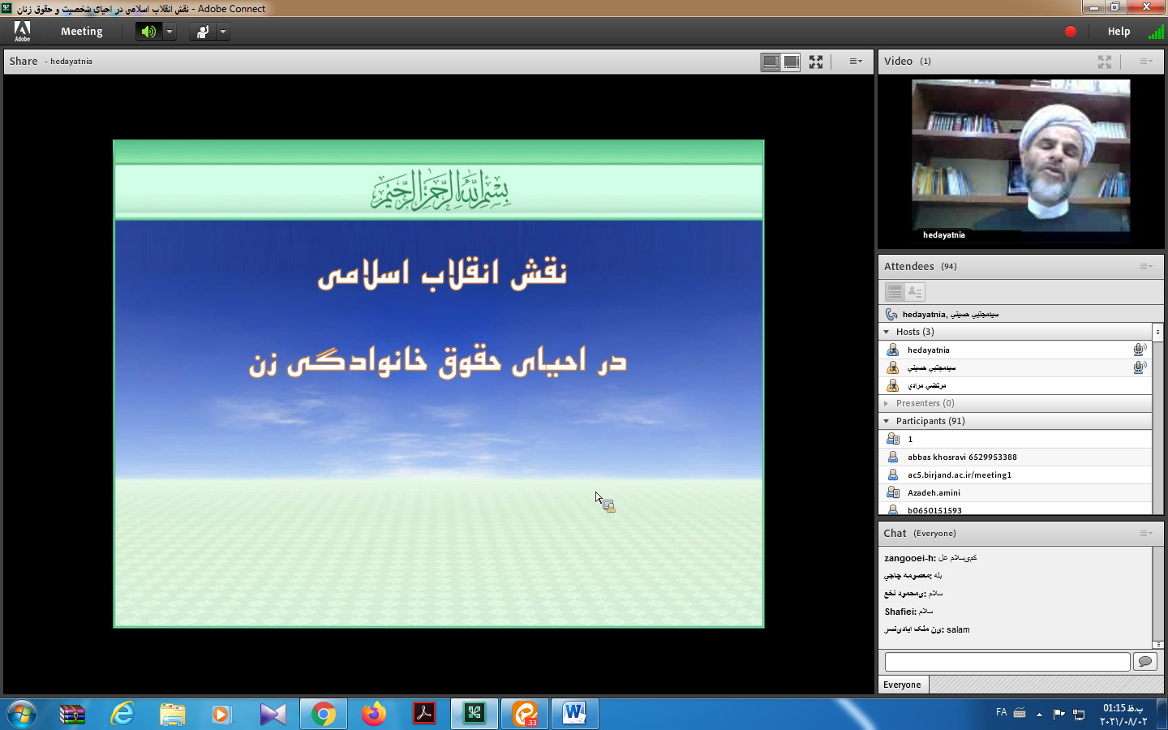Open the Meeting menu

[x=81, y=32]
